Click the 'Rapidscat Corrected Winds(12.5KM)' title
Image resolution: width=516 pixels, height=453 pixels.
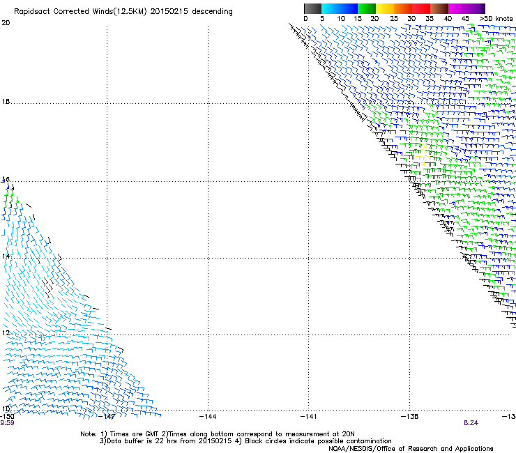80,11
